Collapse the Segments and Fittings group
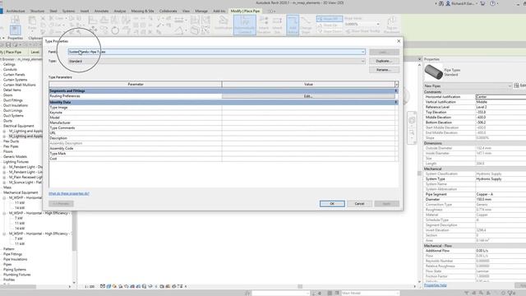Viewport: 526px width, 296px height. [x=396, y=91]
